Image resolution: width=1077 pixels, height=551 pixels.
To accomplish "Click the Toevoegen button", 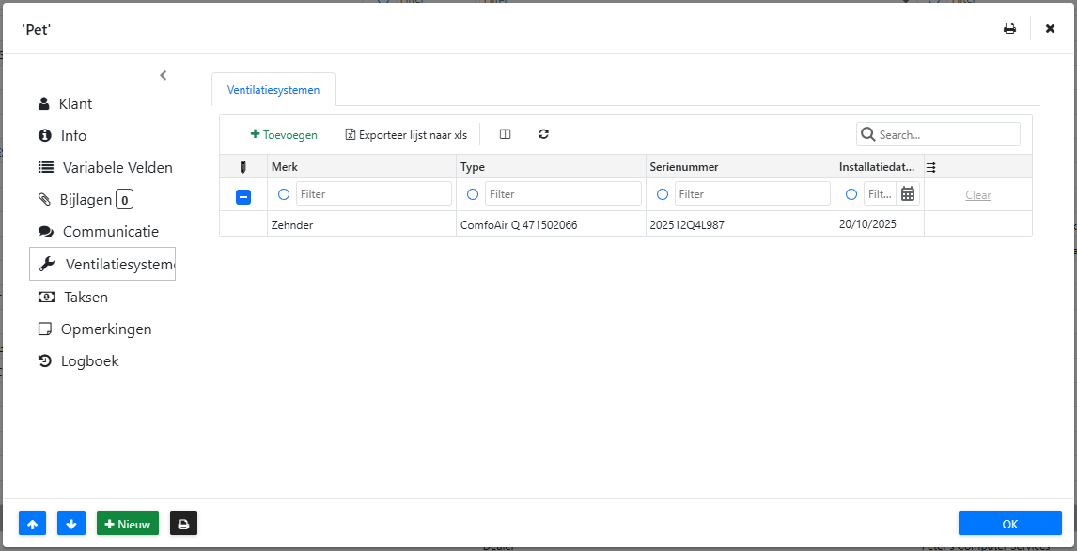I will [284, 134].
